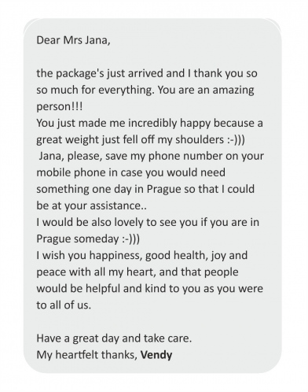Click the words "helpful and kind"
The height and width of the screenshot is (392, 308).
coord(126,288)
